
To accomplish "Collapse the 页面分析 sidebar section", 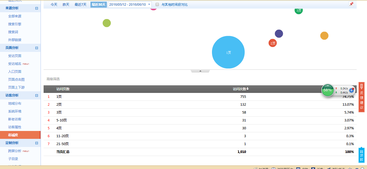I will (x=37, y=48).
